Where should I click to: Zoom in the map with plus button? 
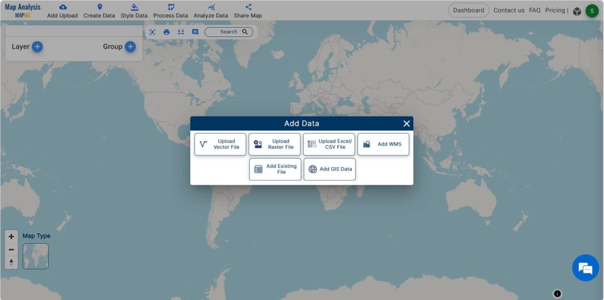coord(11,237)
